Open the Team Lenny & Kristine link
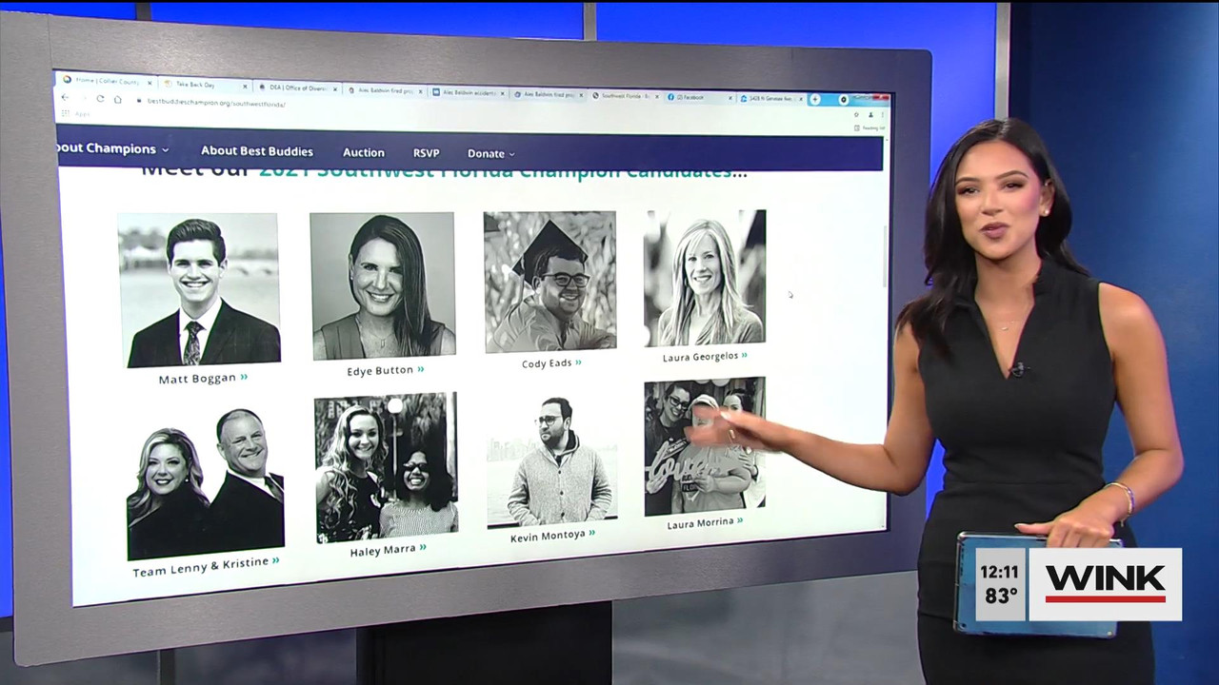This screenshot has width=1219, height=685. tap(206, 567)
